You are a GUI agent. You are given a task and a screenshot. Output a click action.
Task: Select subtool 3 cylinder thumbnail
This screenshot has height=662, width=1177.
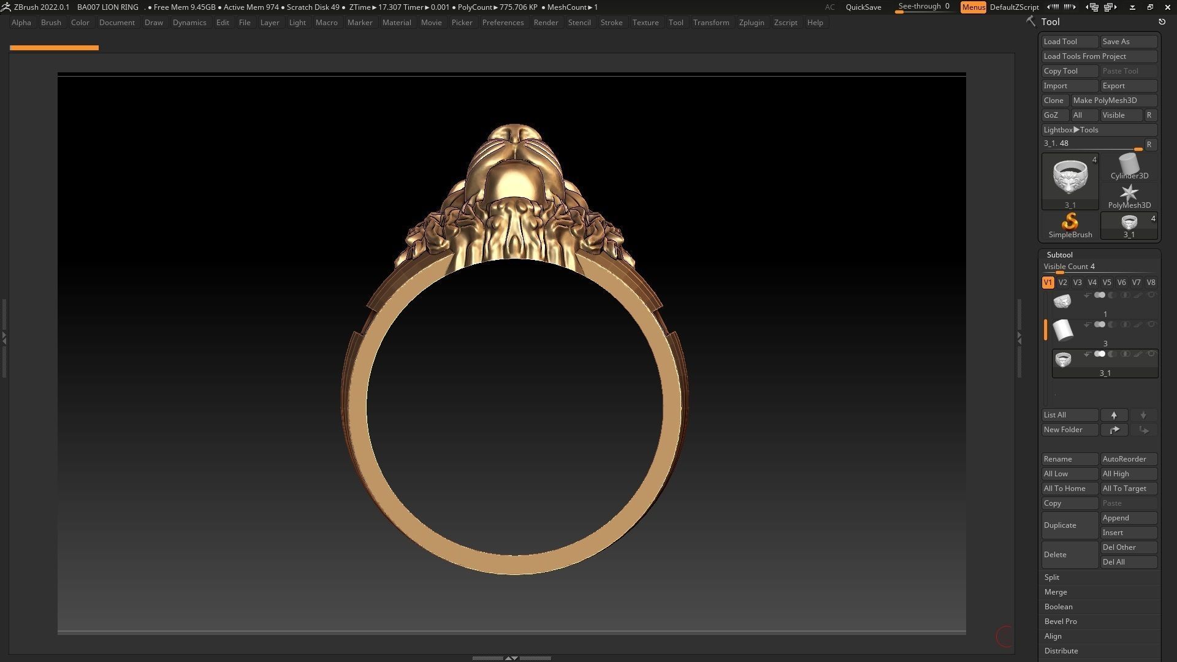pos(1062,330)
